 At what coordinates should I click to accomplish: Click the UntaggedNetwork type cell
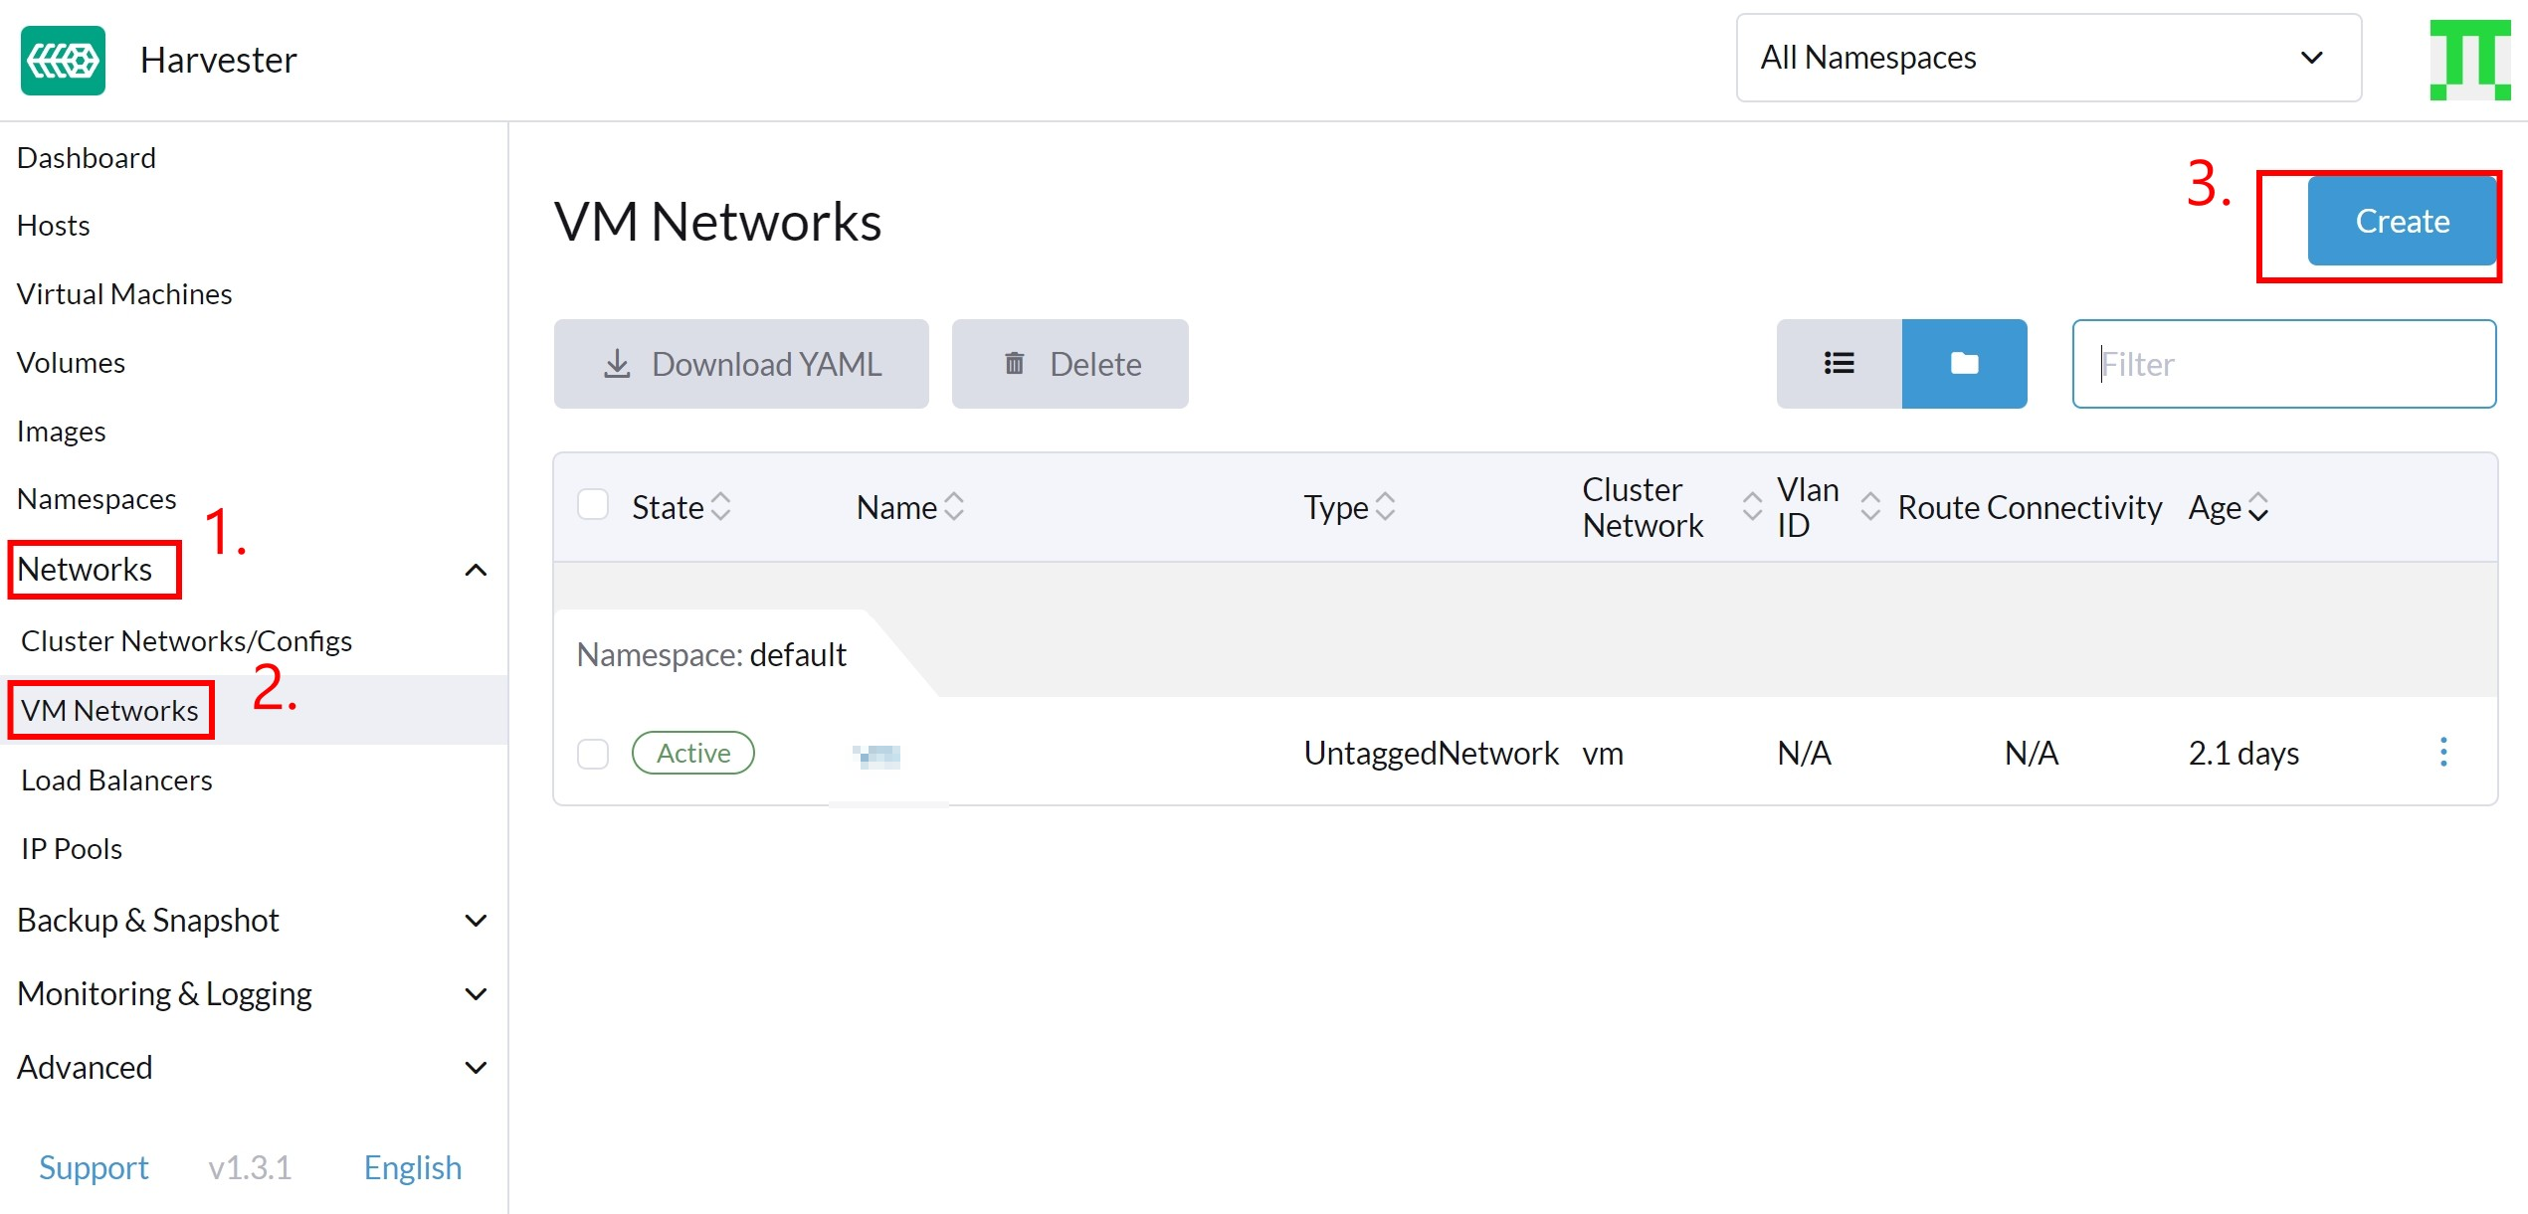[x=1431, y=754]
